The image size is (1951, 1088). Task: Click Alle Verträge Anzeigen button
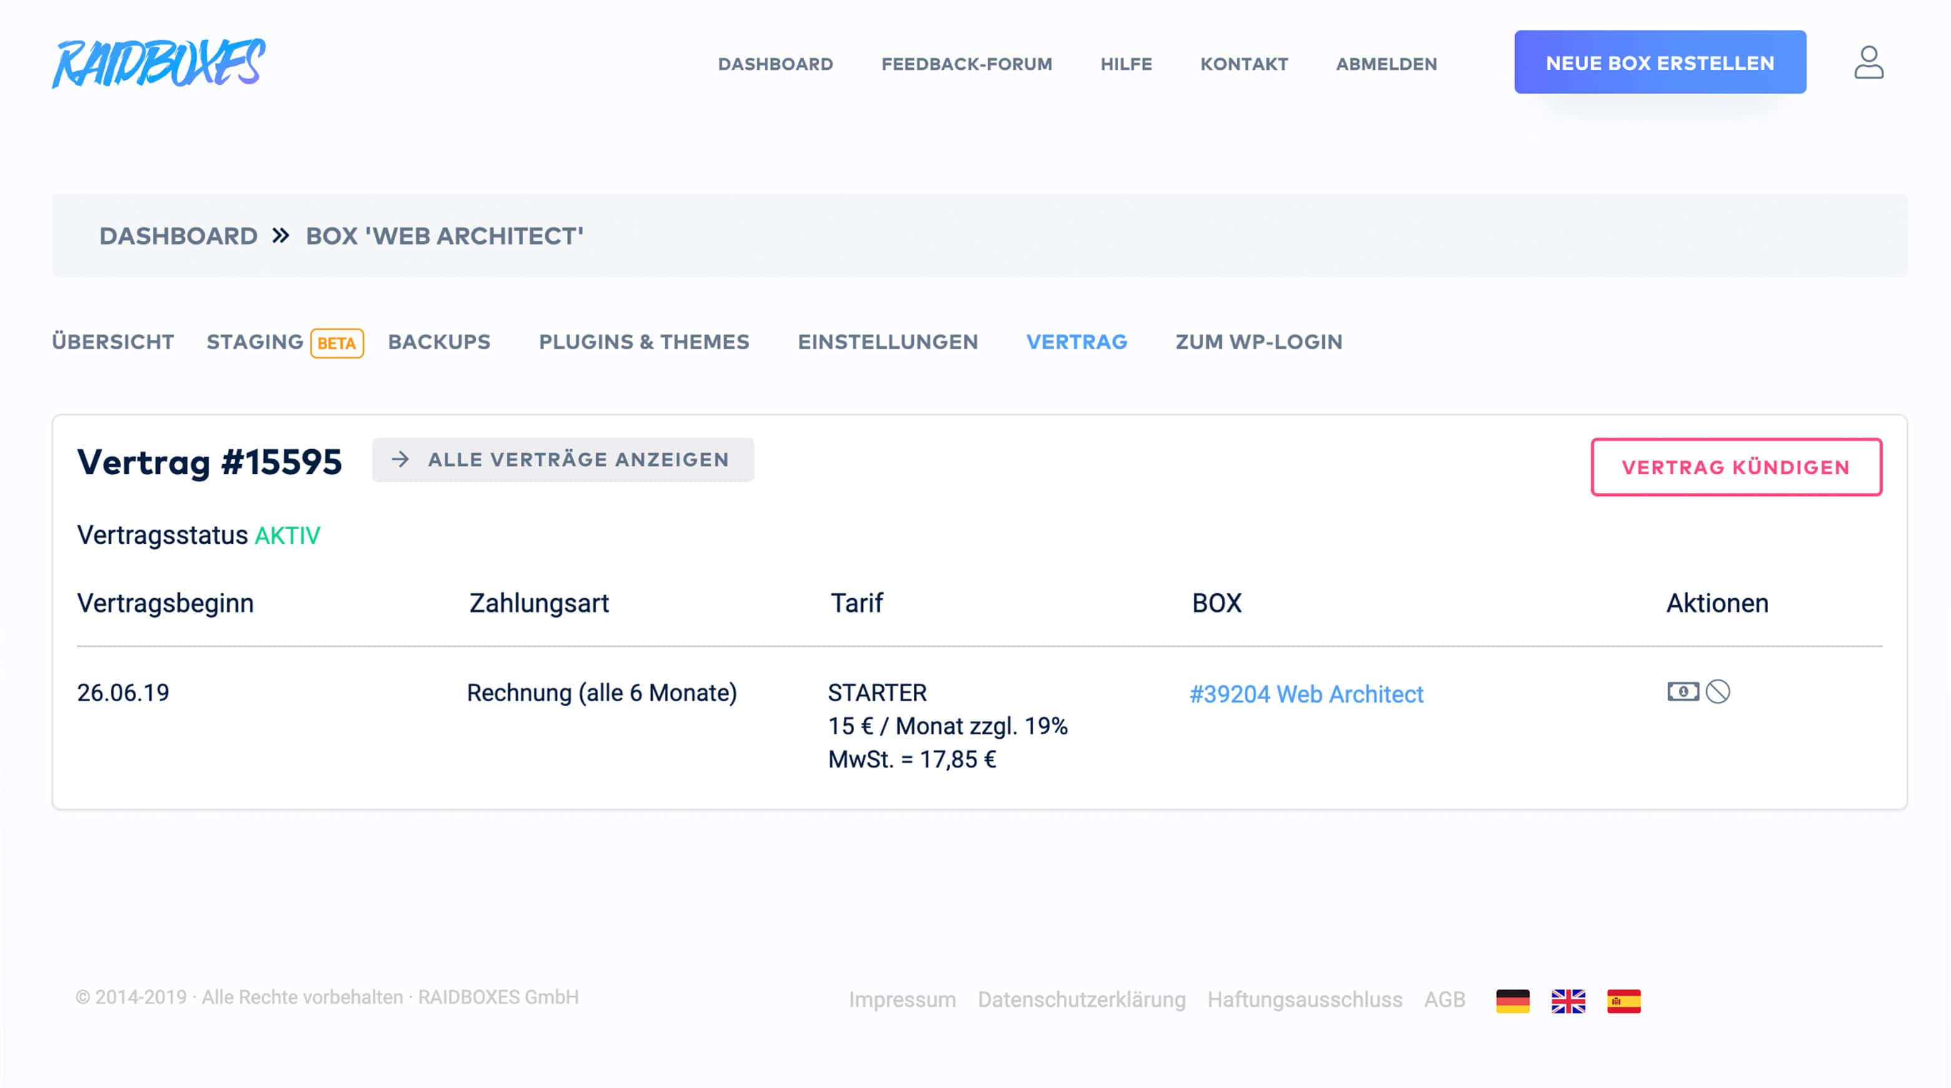(x=563, y=459)
